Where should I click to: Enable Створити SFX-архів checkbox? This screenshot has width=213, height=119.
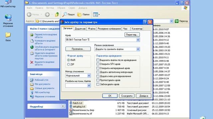(x=98, y=64)
